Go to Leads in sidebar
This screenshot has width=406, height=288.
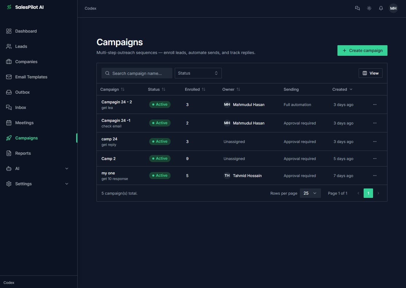coord(21,46)
